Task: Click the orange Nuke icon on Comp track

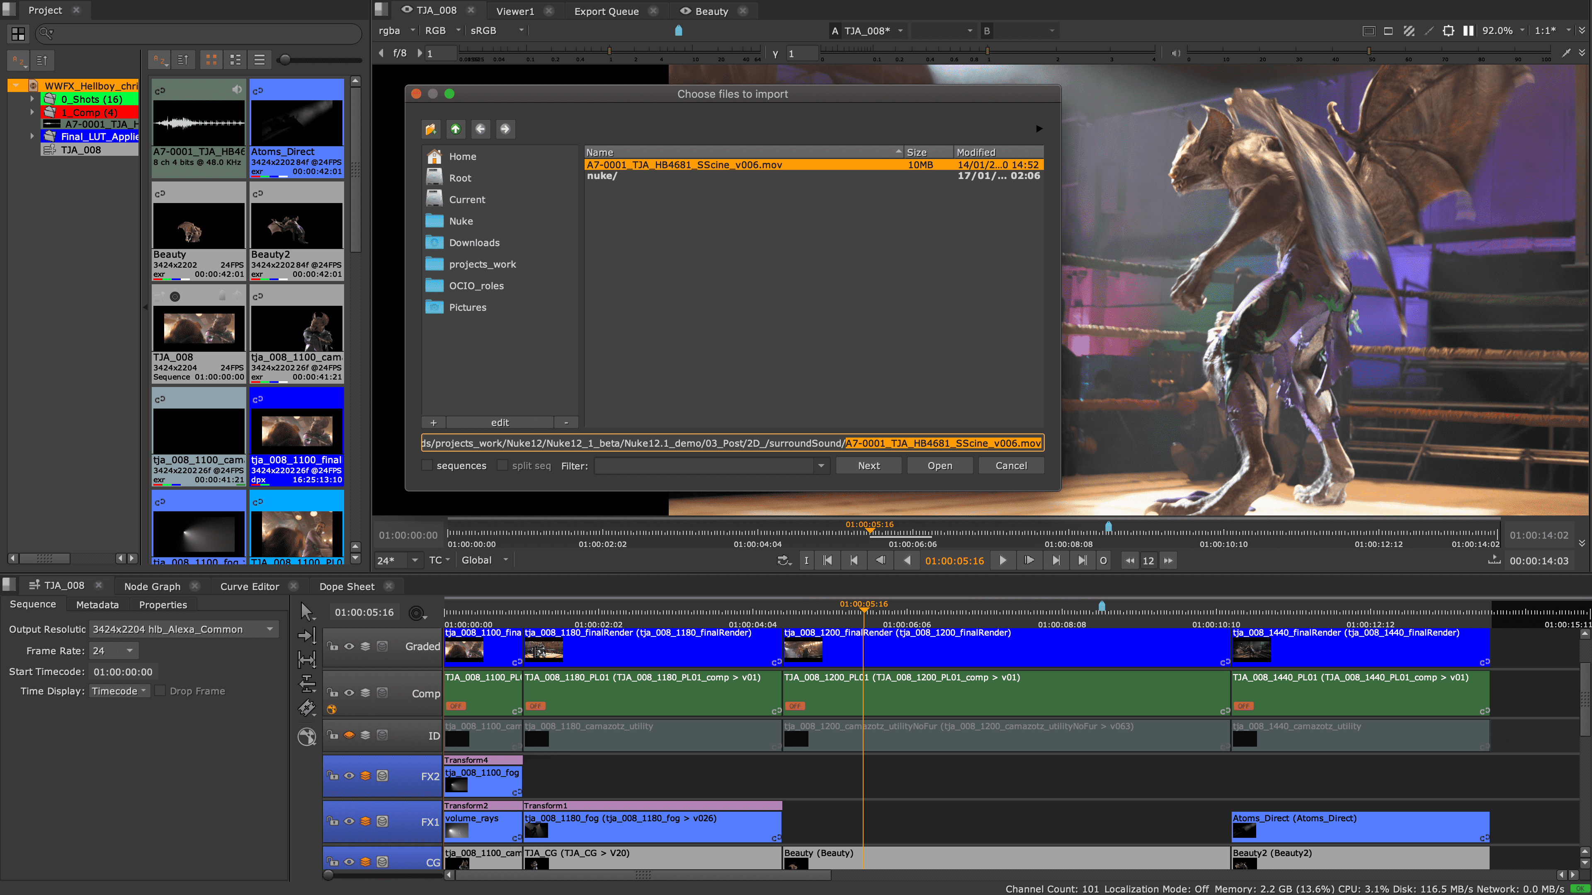Action: point(332,709)
